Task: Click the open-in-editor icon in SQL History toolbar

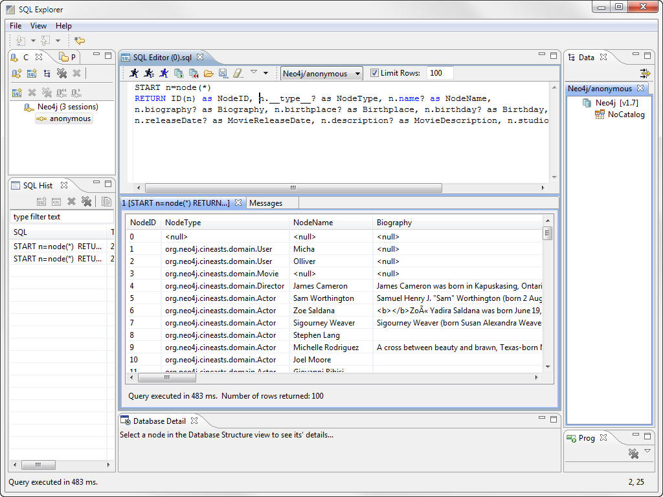Action: pos(41,202)
